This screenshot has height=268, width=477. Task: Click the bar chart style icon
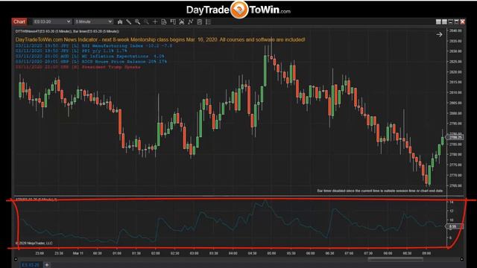point(120,22)
